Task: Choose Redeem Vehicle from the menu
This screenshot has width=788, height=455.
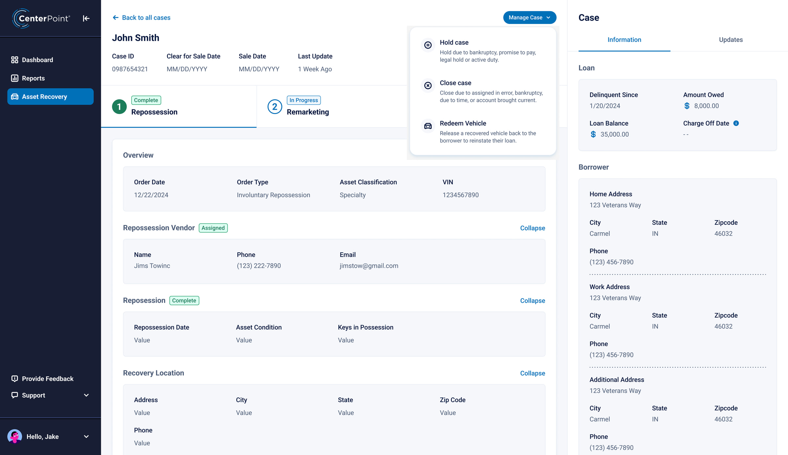Action: coord(483,131)
